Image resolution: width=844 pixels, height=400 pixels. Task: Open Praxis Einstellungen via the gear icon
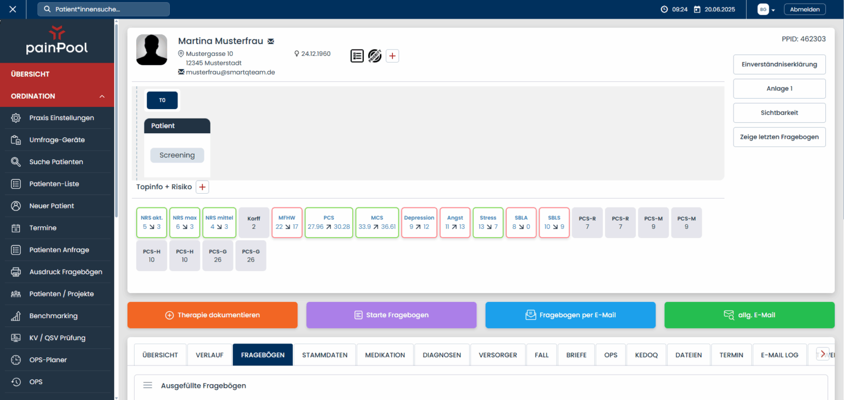16,117
